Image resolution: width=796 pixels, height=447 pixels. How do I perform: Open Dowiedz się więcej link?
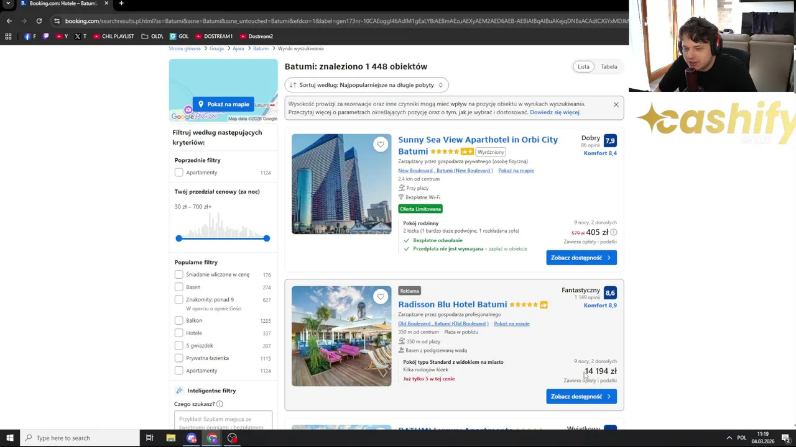(554, 112)
